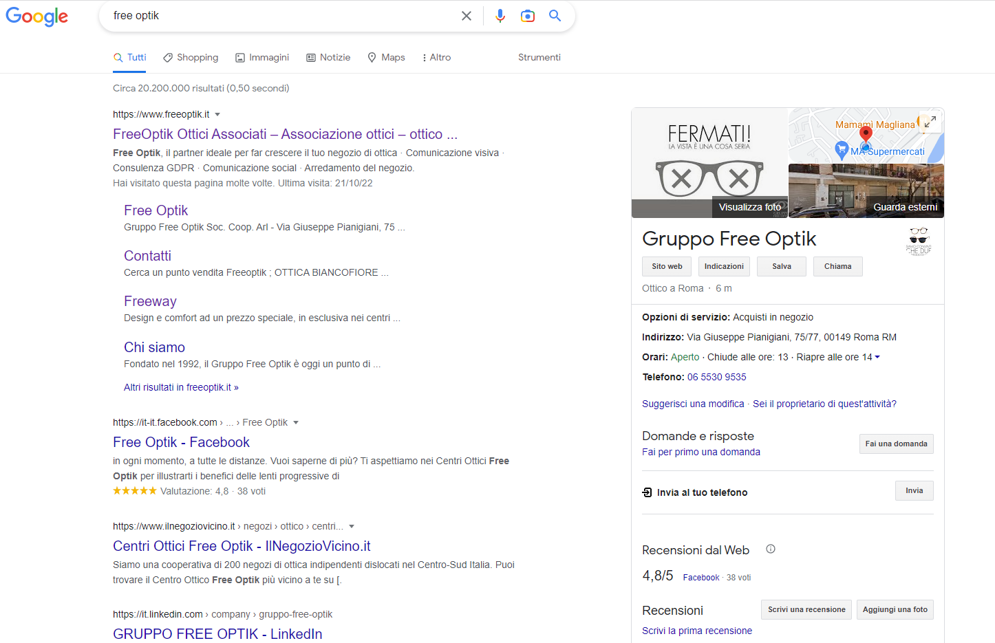Clear the search box with the X icon
The height and width of the screenshot is (643, 995).
(x=467, y=16)
